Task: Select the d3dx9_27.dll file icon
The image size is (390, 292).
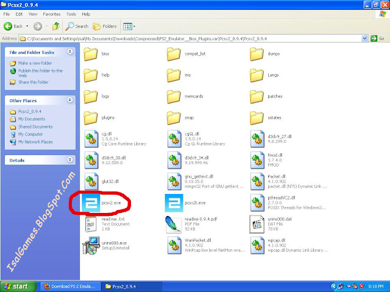Action: click(x=257, y=139)
